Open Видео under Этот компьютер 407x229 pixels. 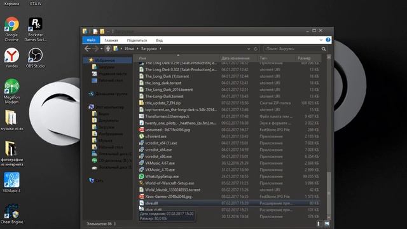pos(104,114)
